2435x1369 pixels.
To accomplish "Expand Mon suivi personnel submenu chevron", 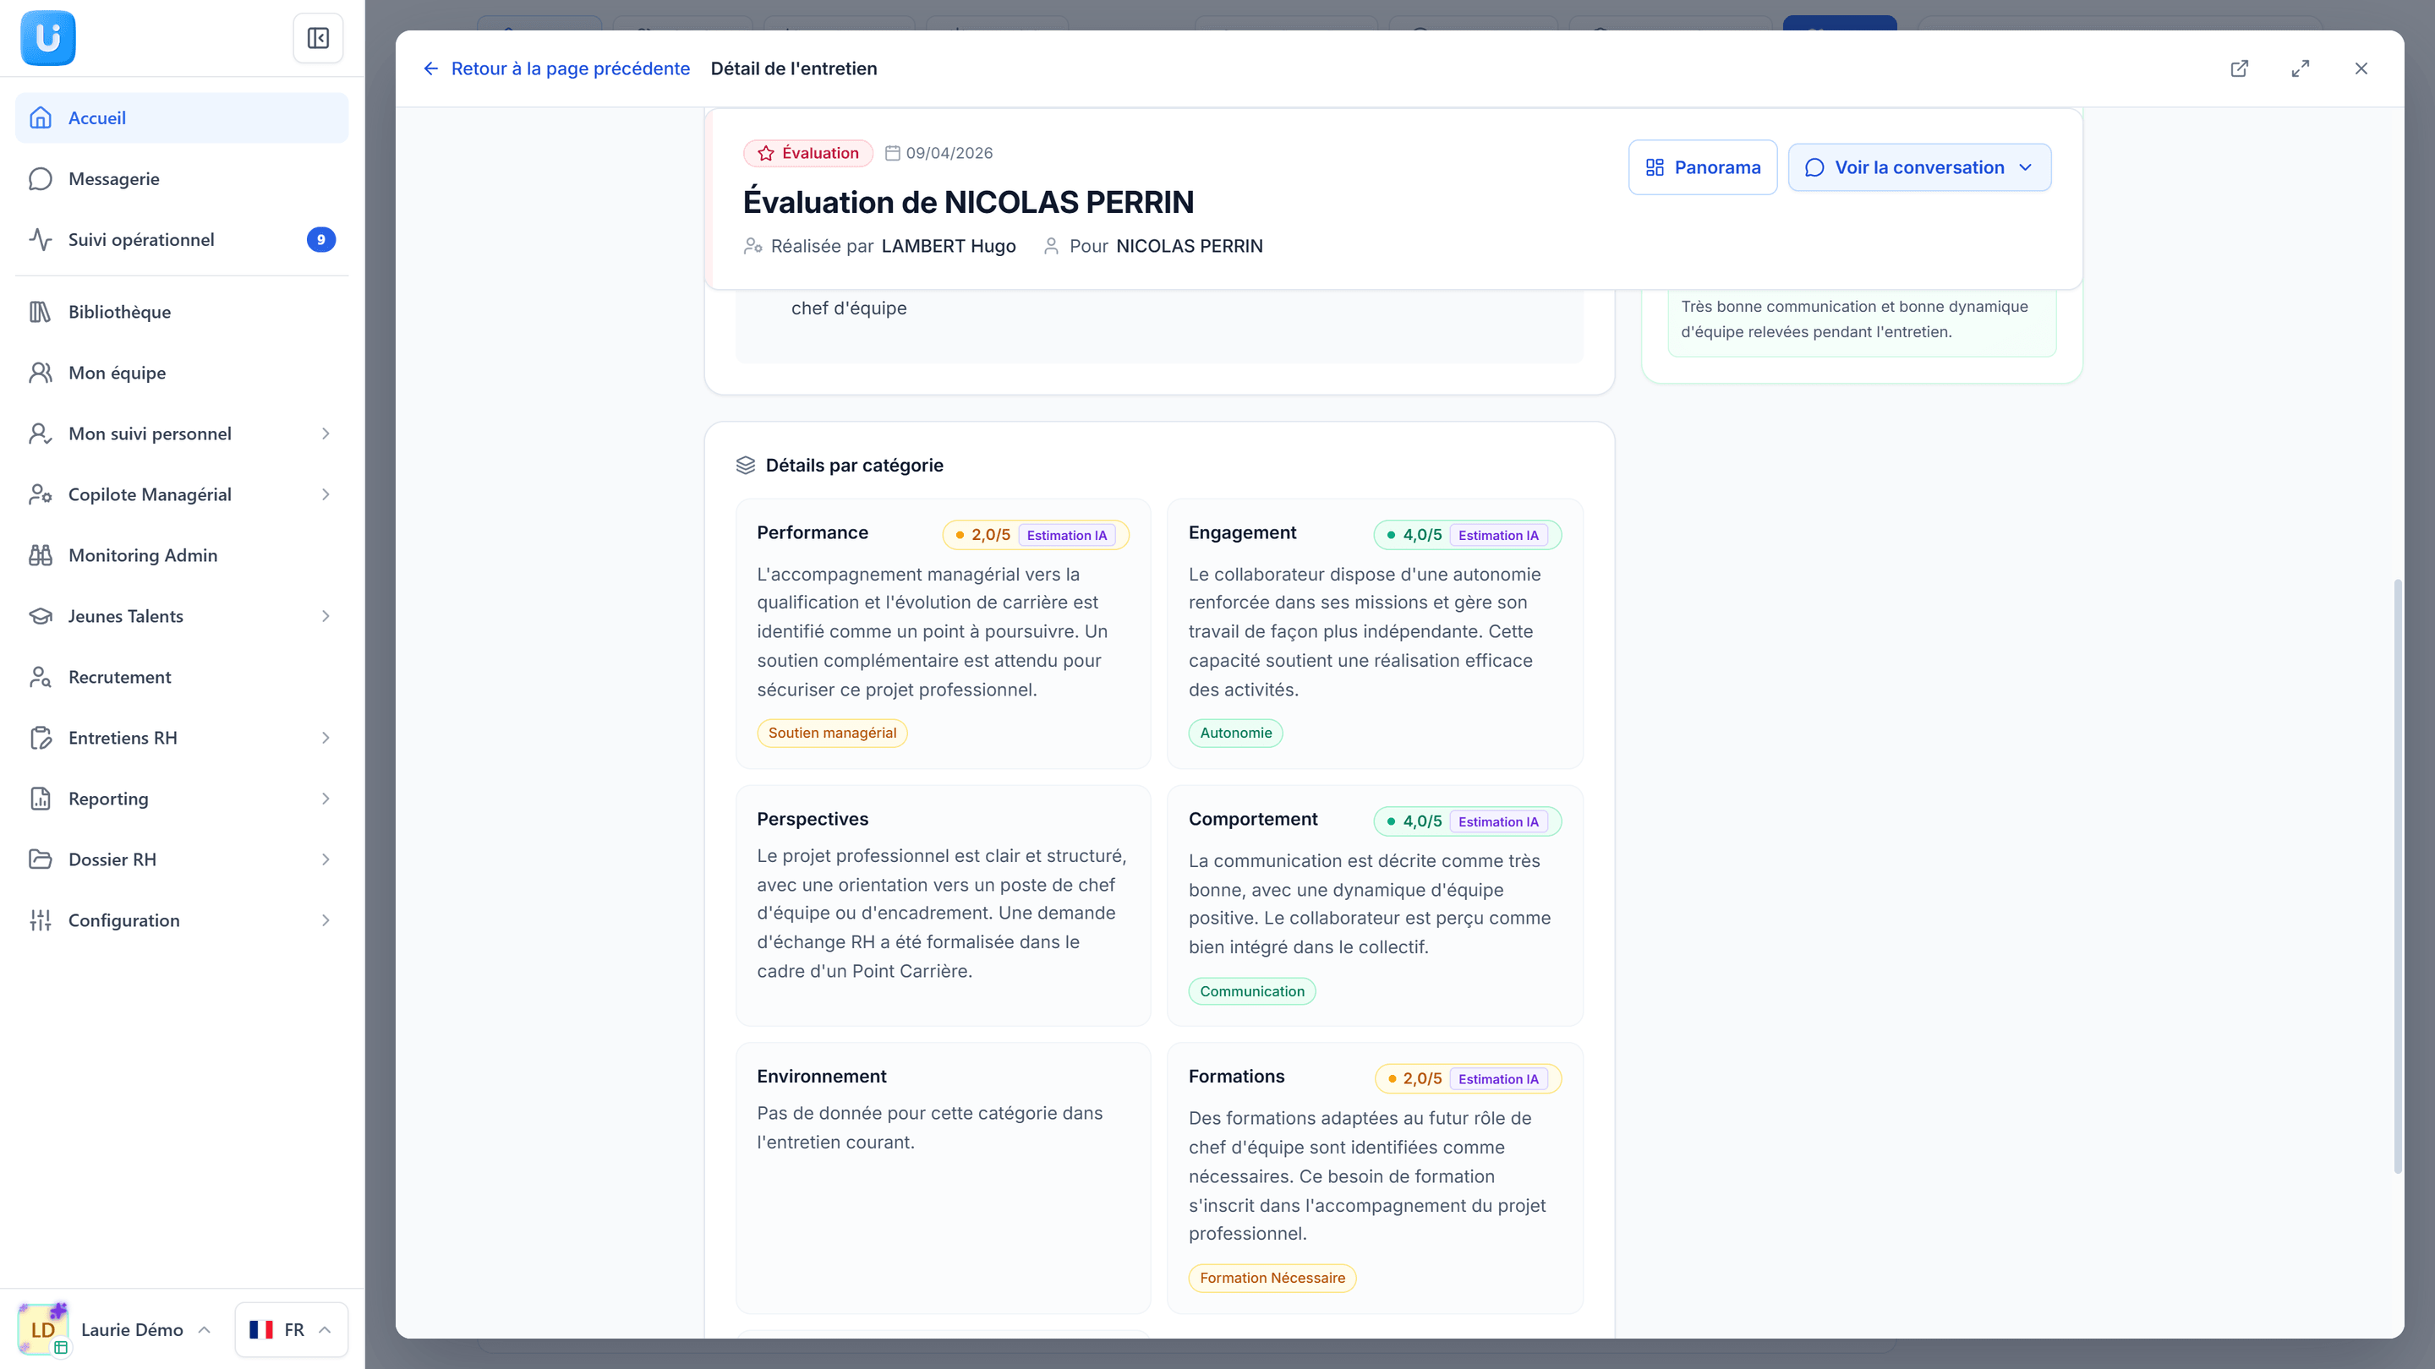I will coord(326,434).
